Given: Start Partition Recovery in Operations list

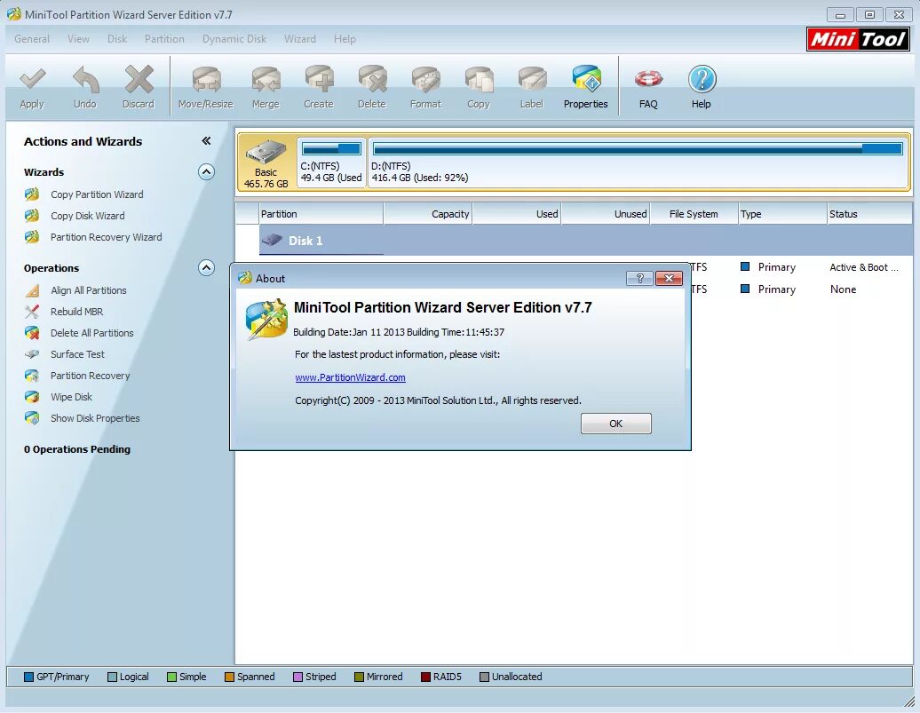Looking at the screenshot, I should (91, 376).
